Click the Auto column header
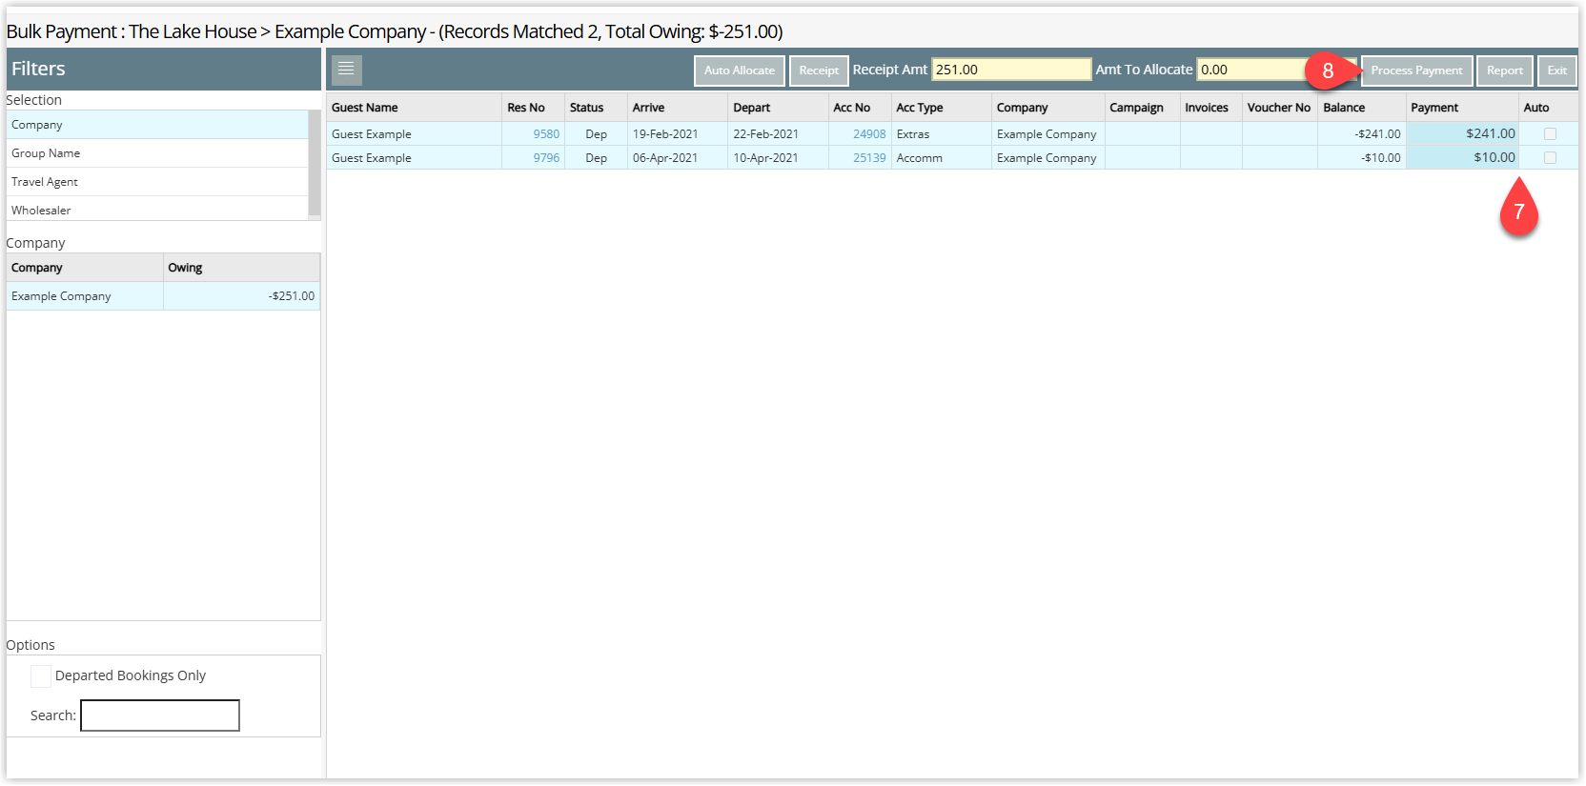The height and width of the screenshot is (786, 1586). [x=1548, y=108]
